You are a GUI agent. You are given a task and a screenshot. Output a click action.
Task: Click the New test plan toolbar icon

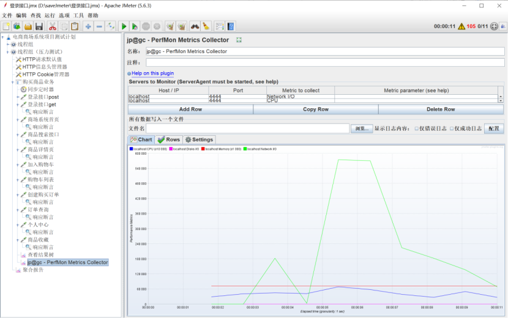point(6,26)
